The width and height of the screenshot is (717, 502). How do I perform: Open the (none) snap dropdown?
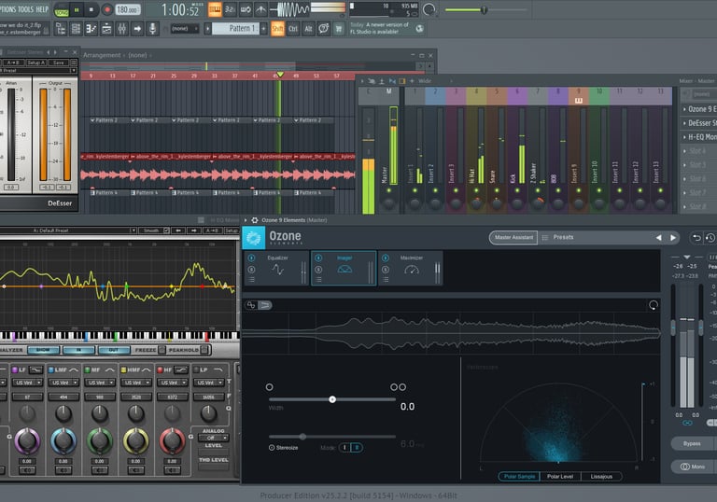185,29
